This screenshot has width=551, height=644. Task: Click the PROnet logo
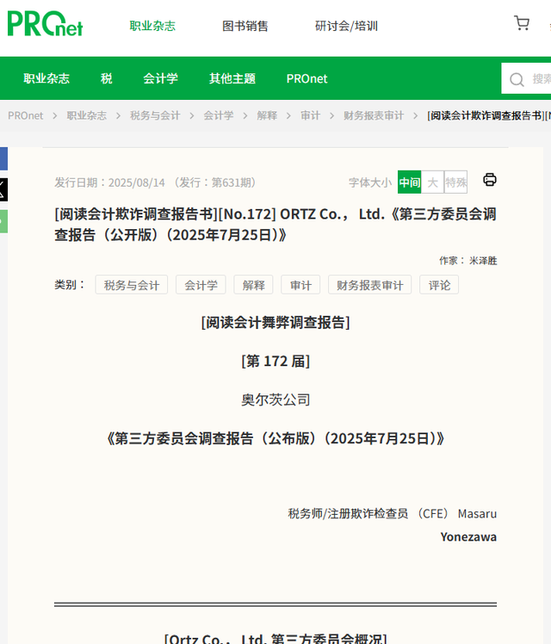point(45,24)
